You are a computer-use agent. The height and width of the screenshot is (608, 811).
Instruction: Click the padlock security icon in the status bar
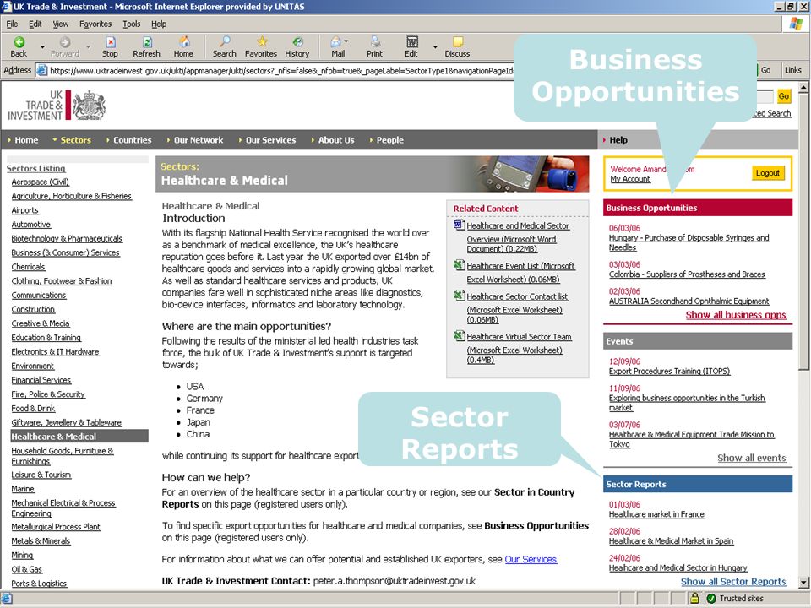pyautogui.click(x=694, y=598)
